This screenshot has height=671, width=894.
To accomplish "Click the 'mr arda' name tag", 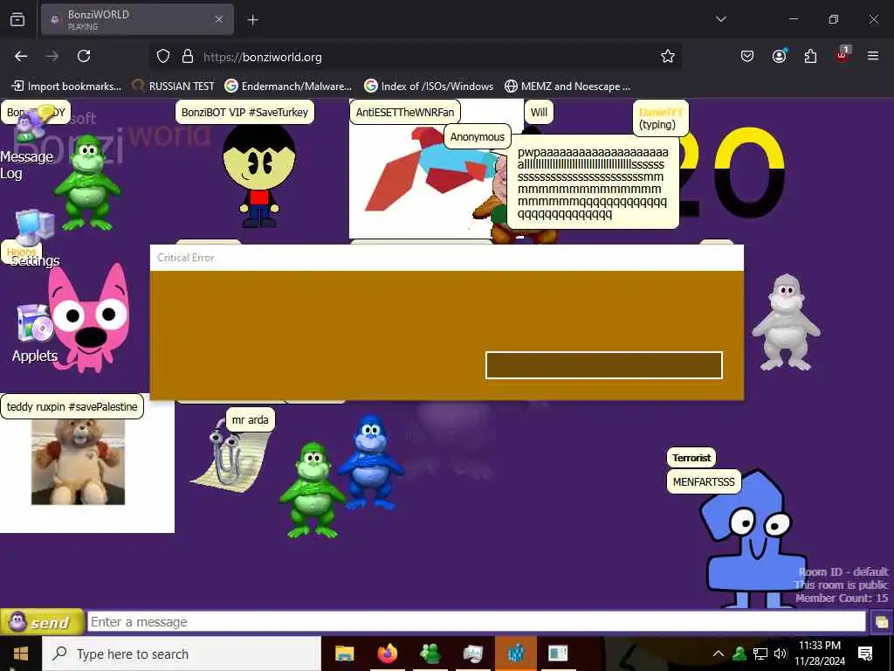I will coord(251,420).
